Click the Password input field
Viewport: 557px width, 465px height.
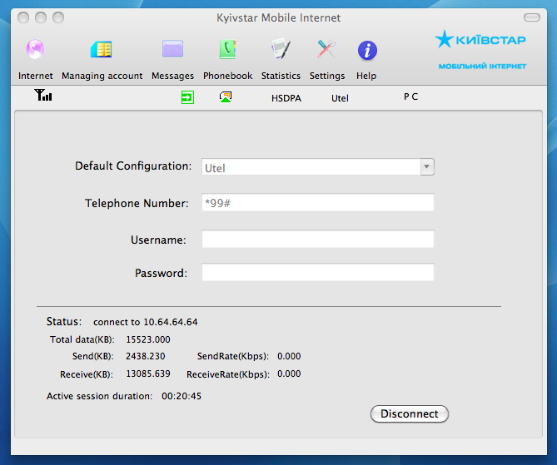pos(317,272)
